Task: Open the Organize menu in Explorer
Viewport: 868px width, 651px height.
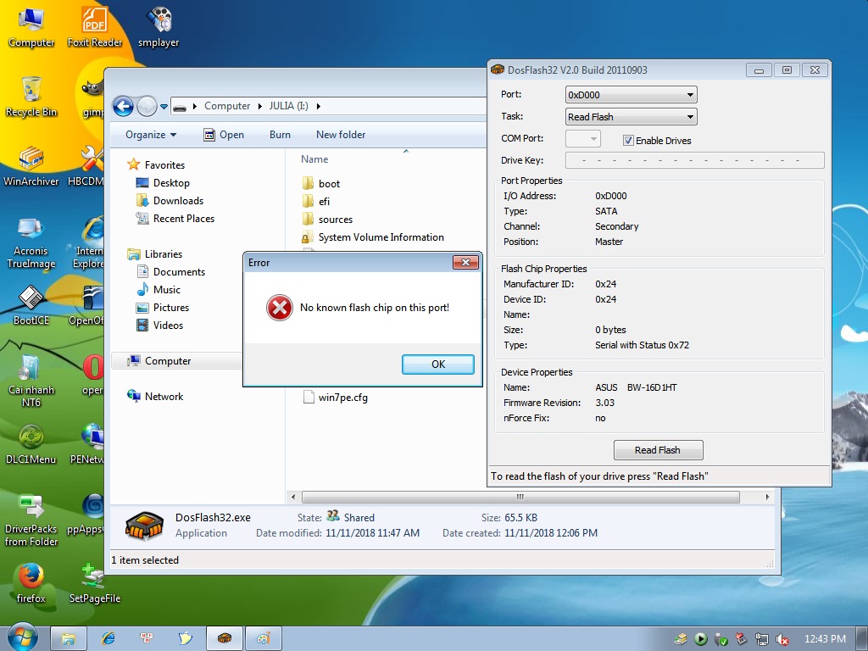Action: 151,135
